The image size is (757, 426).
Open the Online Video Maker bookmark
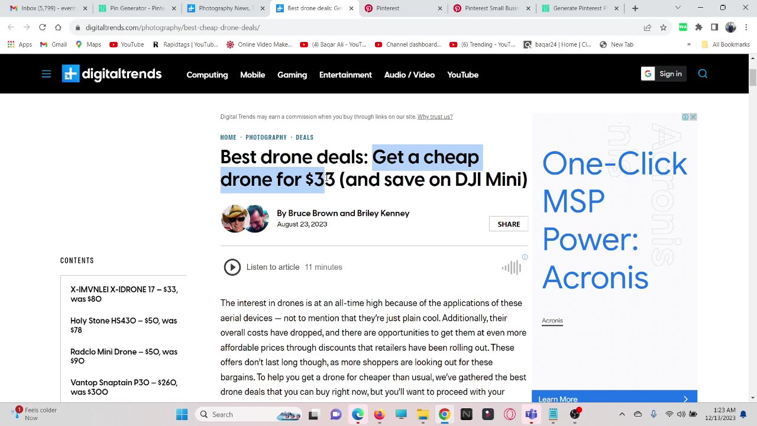tap(259, 44)
